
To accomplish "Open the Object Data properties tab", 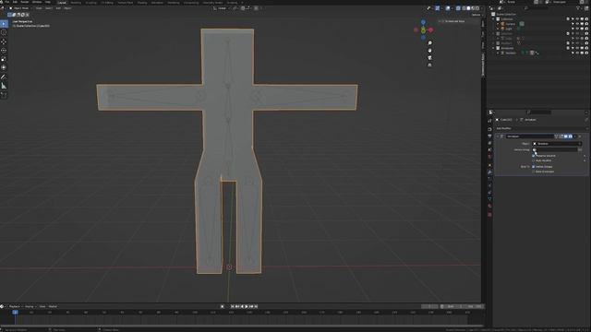I will coord(489,199).
